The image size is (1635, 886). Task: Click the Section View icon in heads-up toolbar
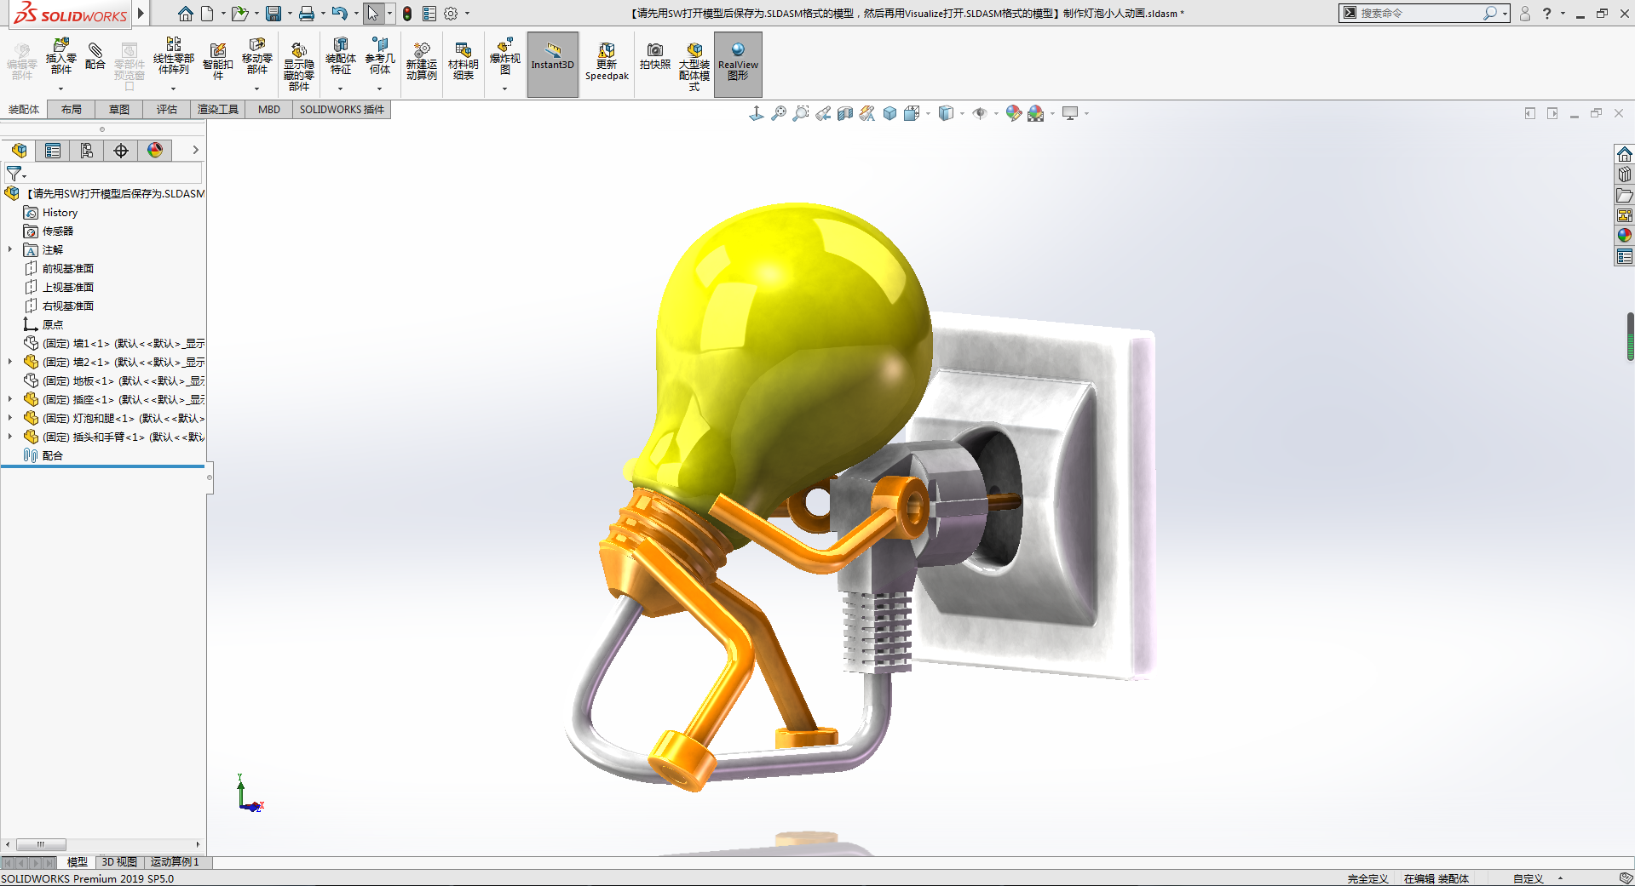845,113
